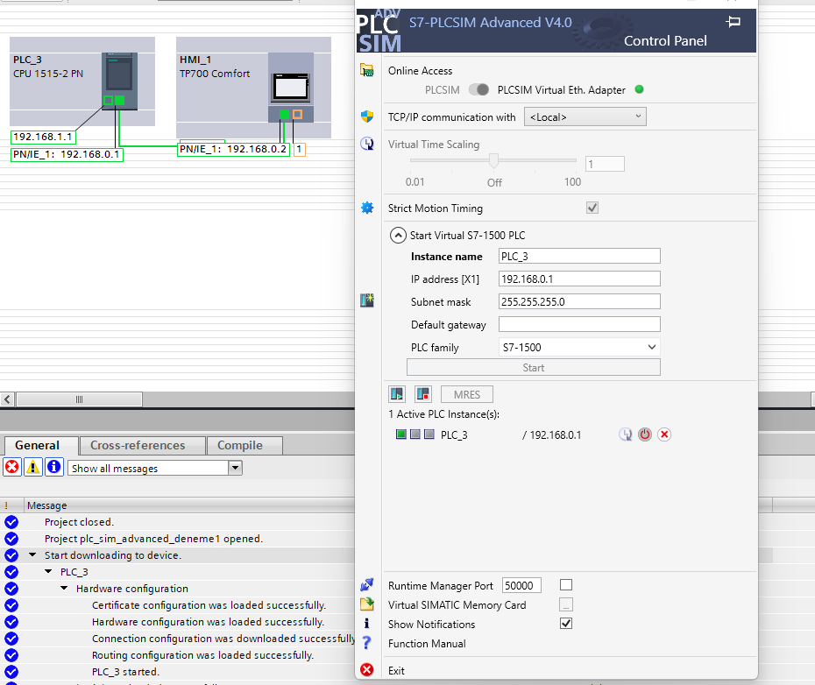The image size is (815, 685).
Task: Select the 'Project closed.' message row
Action: coord(180,522)
